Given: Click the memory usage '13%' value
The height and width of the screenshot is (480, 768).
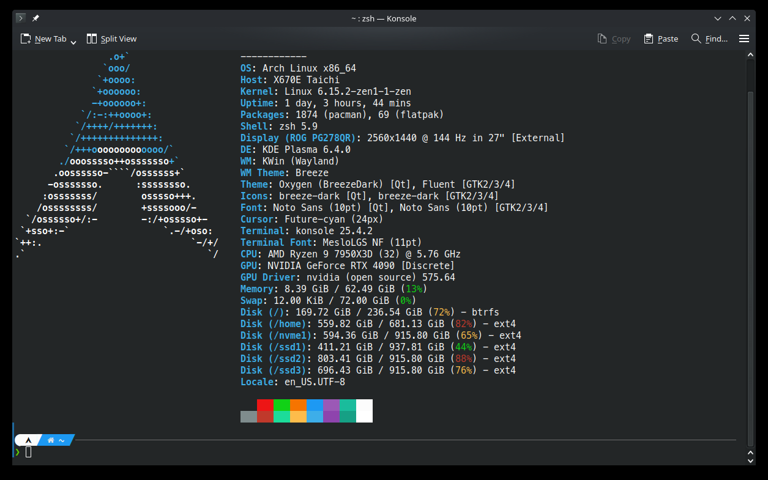Looking at the screenshot, I should point(414,289).
